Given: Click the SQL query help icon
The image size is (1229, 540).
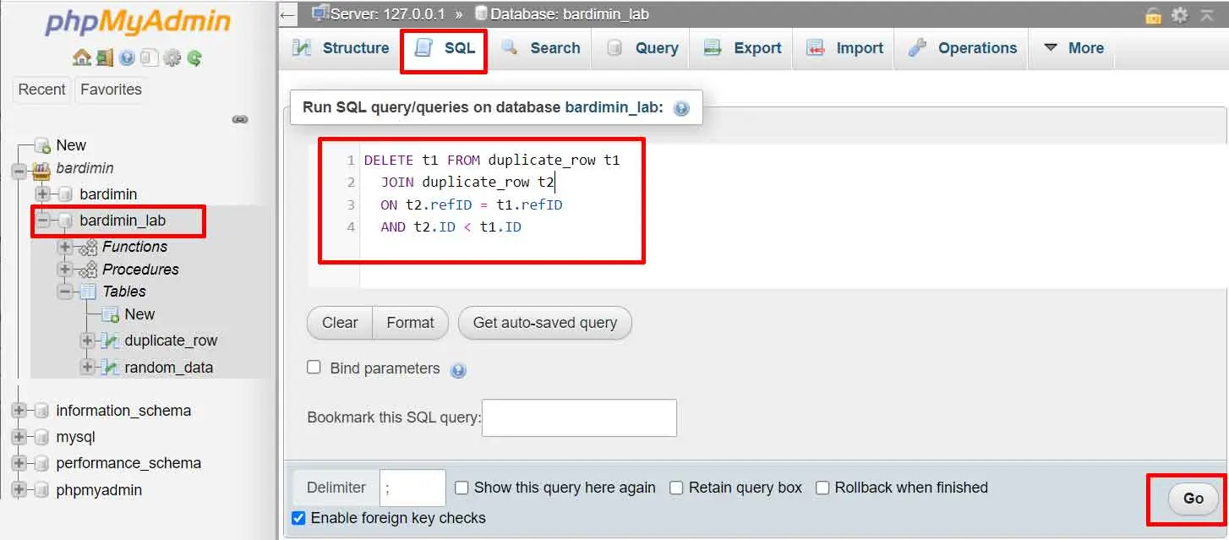Looking at the screenshot, I should click(x=681, y=109).
